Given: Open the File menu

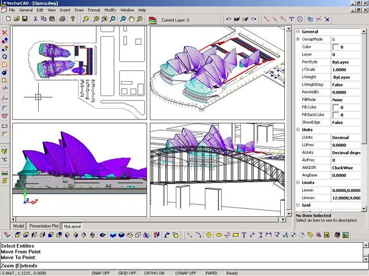Looking at the screenshot, I should tap(12, 10).
